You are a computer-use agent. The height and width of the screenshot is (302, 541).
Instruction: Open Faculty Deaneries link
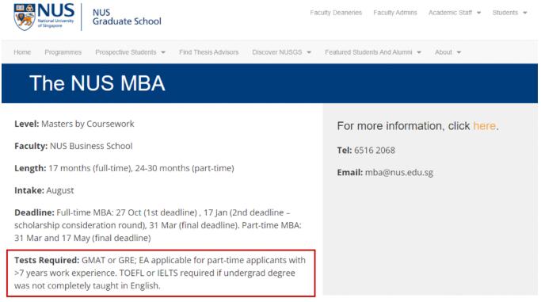click(336, 13)
